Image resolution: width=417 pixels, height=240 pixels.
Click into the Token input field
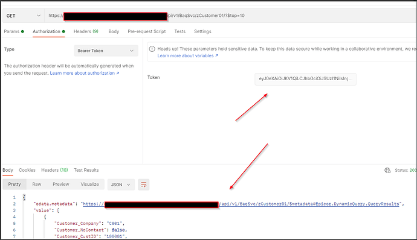(x=305, y=79)
